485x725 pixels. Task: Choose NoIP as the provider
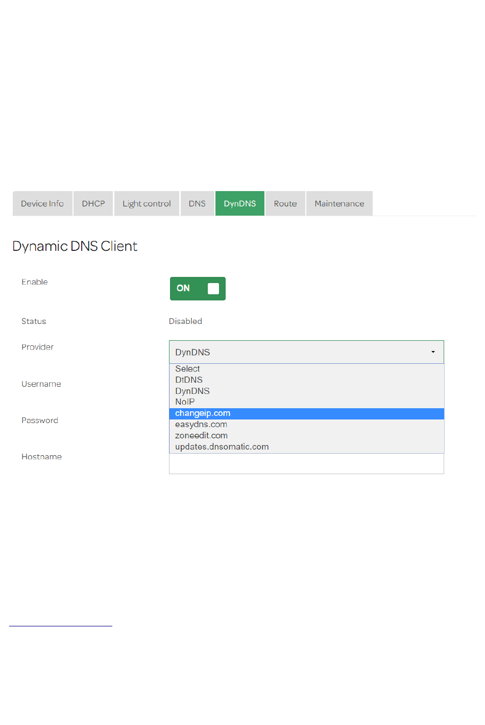185,402
